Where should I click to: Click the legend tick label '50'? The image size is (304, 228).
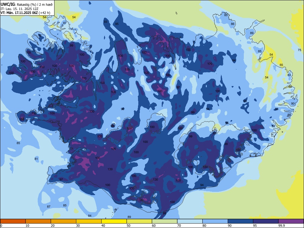(x=129, y=226)
